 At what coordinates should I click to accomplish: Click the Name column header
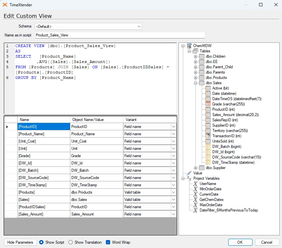(x=44, y=120)
